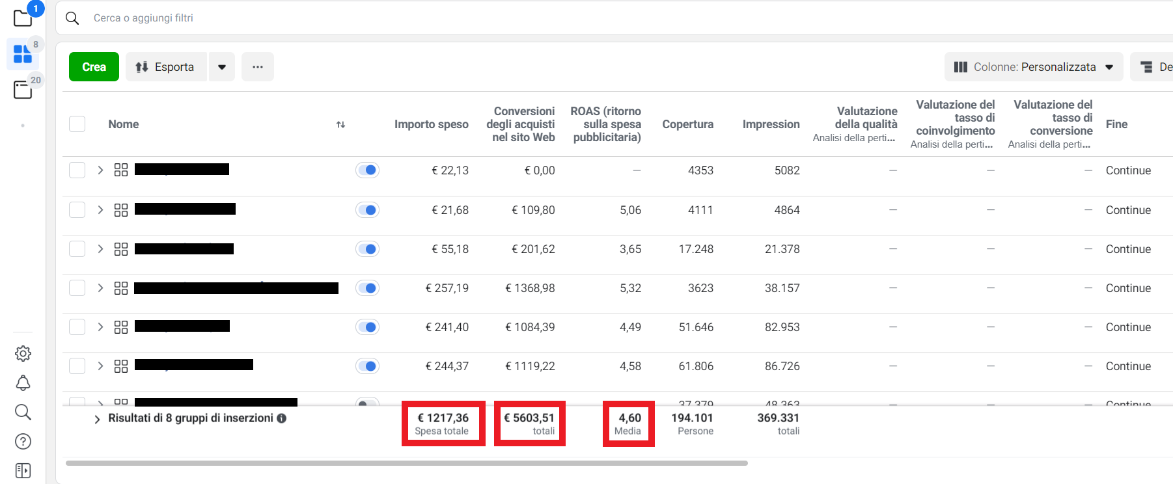1173x484 pixels.
Task: Tick the checkbox for the € 55,18 row
Action: point(77,249)
